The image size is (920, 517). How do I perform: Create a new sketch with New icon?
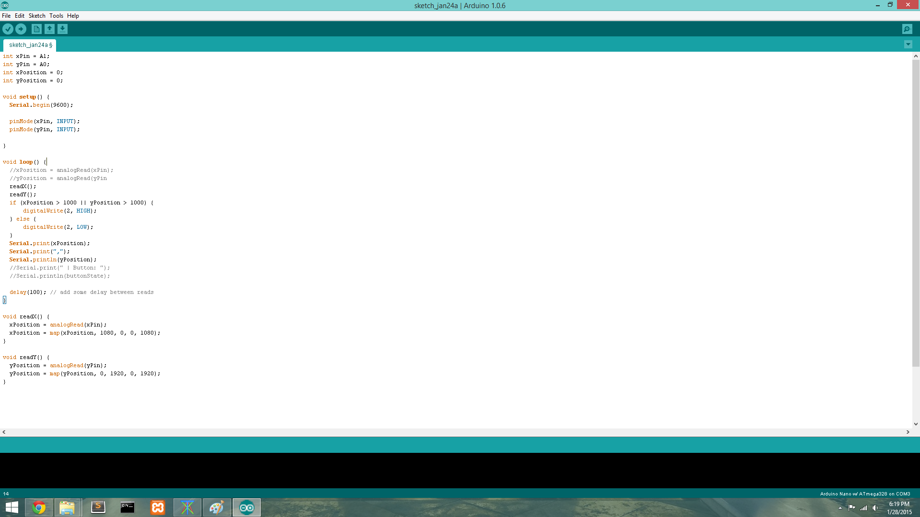[x=36, y=29]
